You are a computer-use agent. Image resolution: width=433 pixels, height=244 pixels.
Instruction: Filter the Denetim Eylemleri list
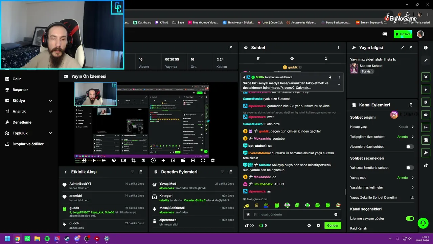pyautogui.click(x=222, y=172)
